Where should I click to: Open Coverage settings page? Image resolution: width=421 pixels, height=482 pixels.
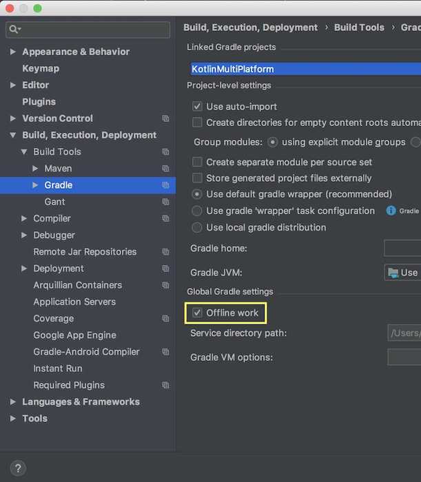tap(54, 318)
